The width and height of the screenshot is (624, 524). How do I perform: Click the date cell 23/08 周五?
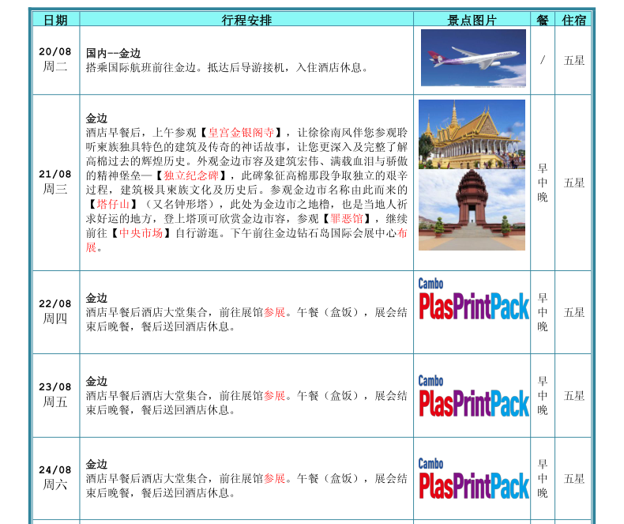click(x=55, y=394)
